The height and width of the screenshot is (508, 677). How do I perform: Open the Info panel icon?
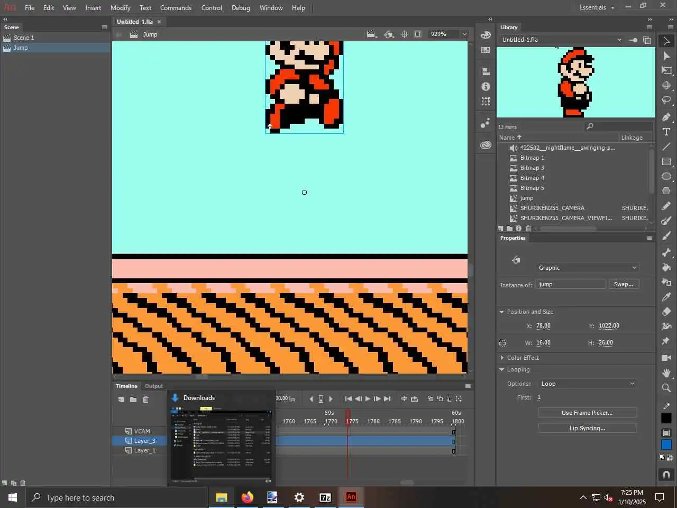(x=486, y=86)
